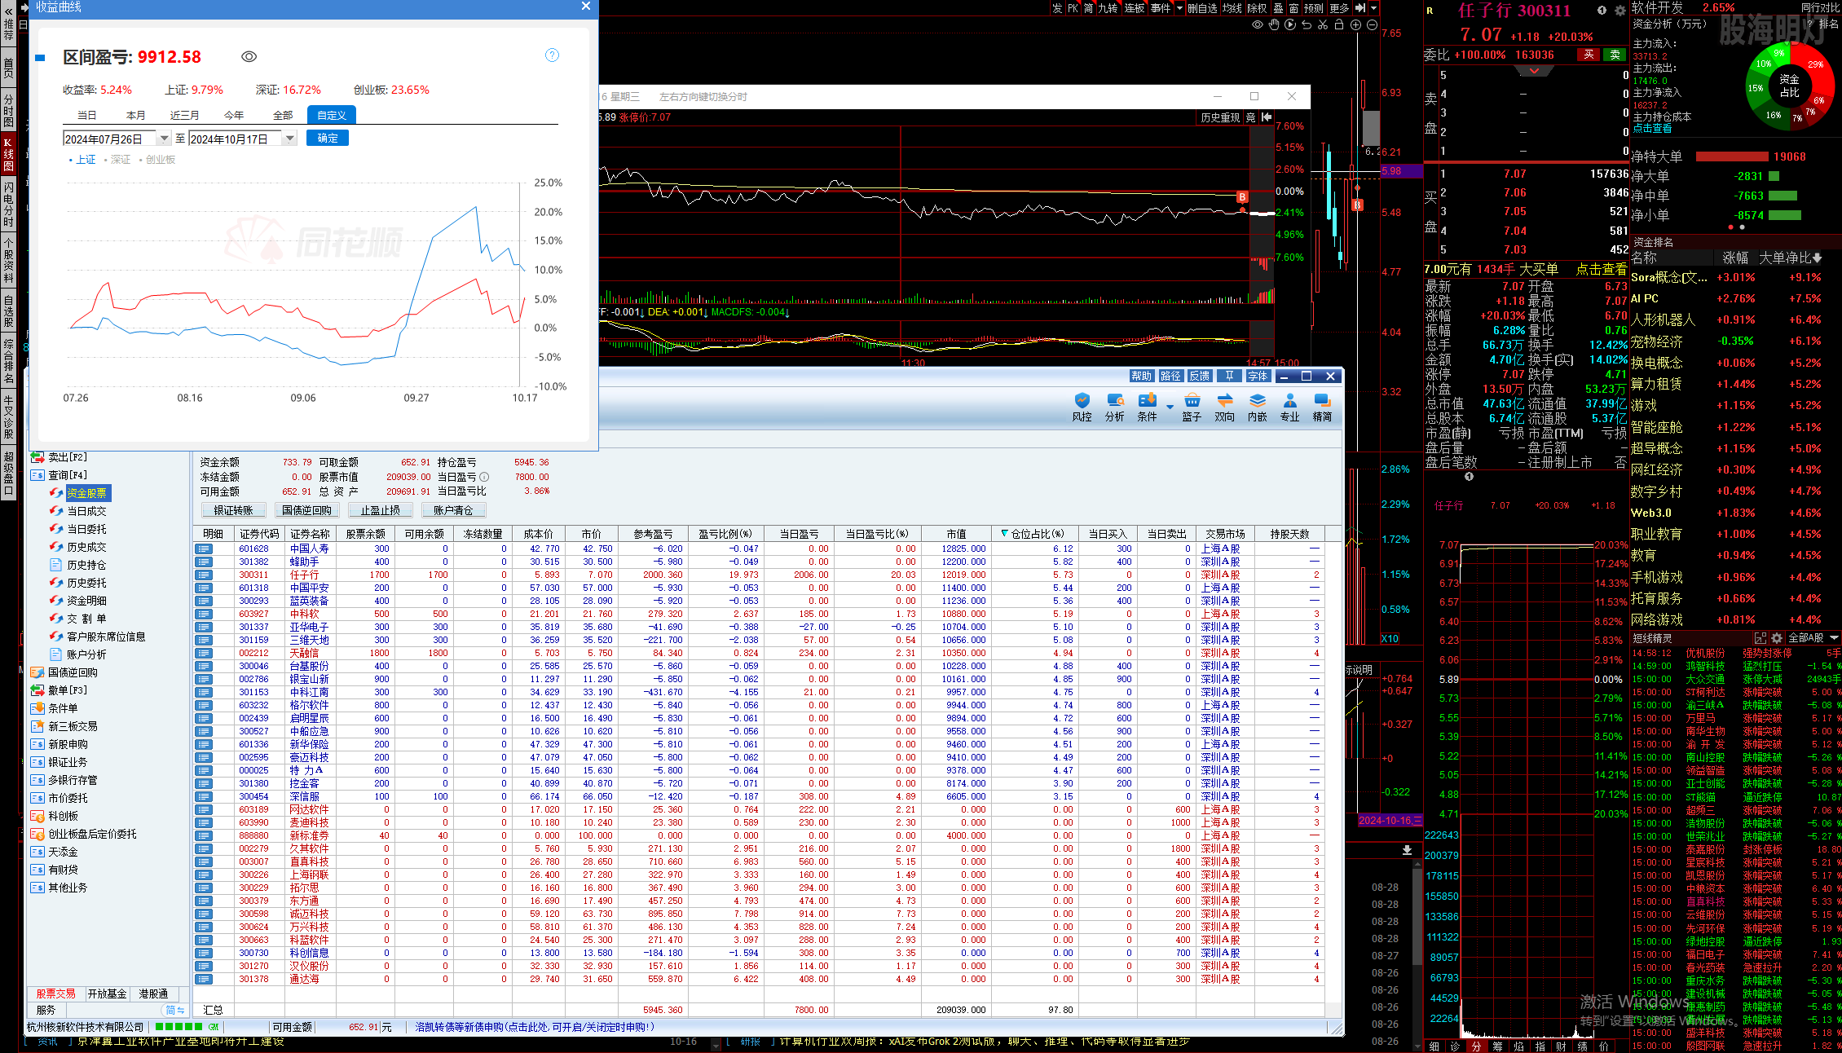Select the 今年 period tab
The height and width of the screenshot is (1053, 1842).
click(x=234, y=116)
